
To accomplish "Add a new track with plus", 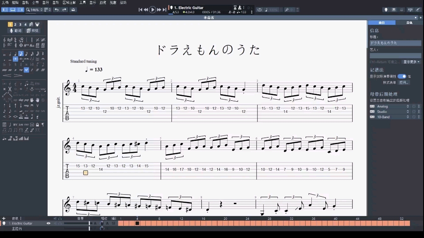I will 4,218.
